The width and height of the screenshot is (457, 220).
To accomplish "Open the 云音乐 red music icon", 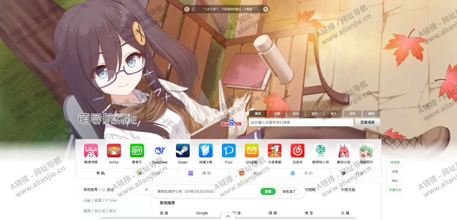I will (x=298, y=151).
